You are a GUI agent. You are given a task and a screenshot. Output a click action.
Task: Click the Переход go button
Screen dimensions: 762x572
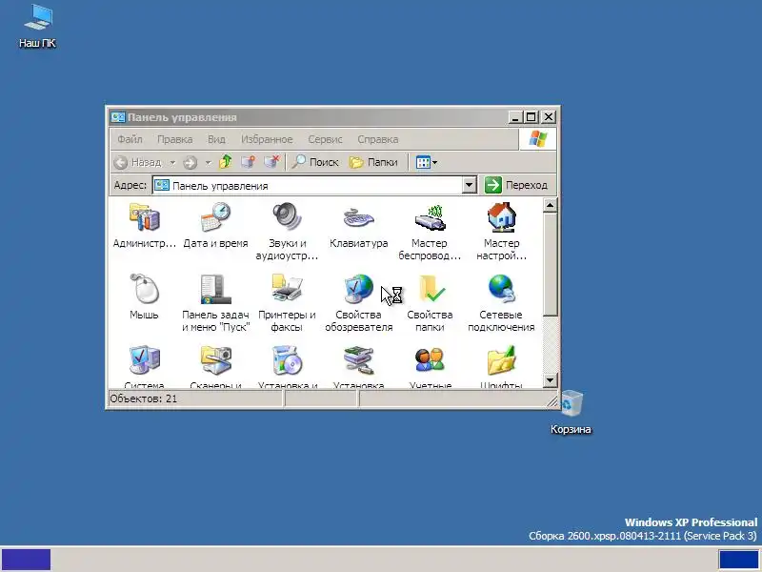tap(516, 185)
